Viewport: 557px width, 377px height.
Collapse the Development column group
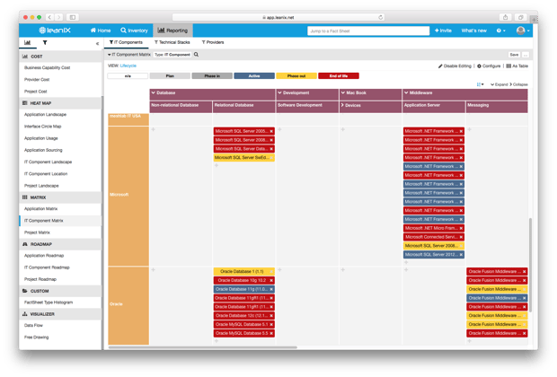click(279, 93)
